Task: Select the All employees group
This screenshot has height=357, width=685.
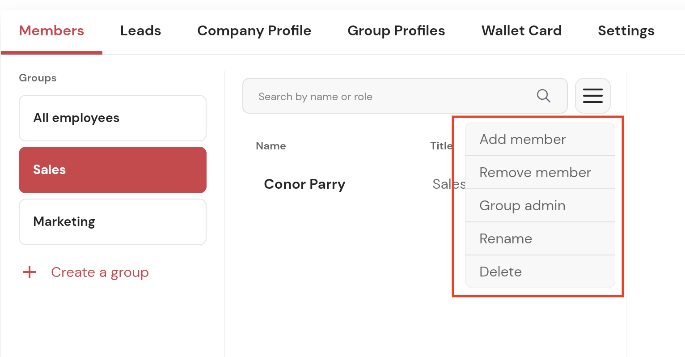Action: pyautogui.click(x=112, y=118)
